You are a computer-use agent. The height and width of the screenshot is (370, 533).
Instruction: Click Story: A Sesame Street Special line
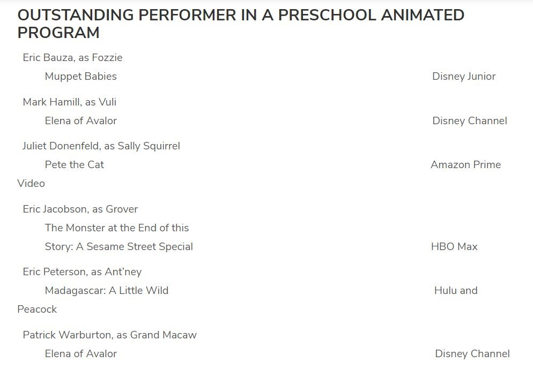click(x=119, y=246)
